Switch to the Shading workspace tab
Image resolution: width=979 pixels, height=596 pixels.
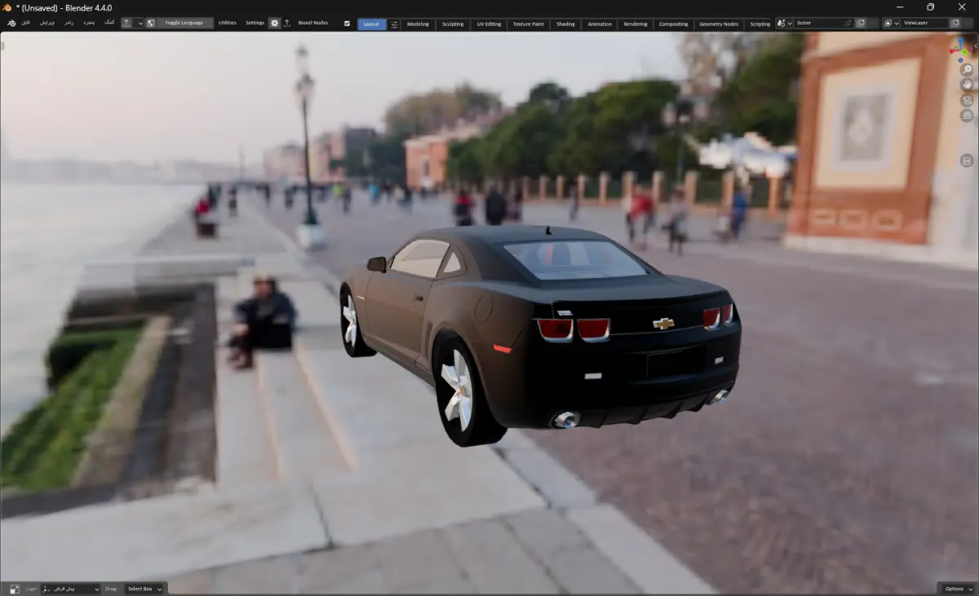click(565, 24)
